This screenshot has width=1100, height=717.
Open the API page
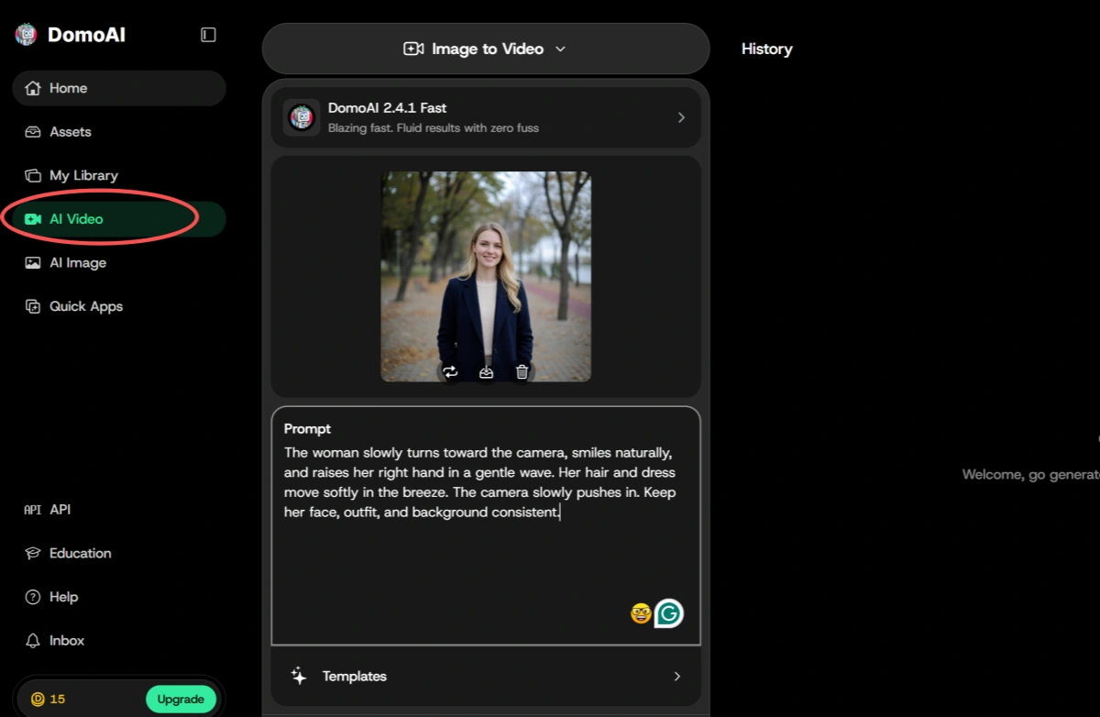point(119,510)
